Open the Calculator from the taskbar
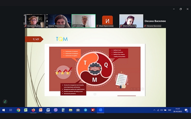 [63, 110]
